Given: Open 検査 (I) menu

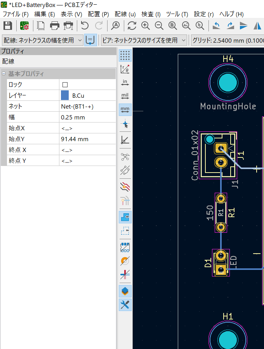Looking at the screenshot, I should pos(151,14).
